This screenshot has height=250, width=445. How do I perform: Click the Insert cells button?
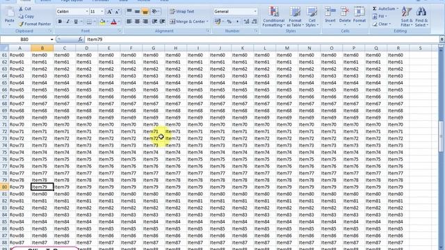330,17
